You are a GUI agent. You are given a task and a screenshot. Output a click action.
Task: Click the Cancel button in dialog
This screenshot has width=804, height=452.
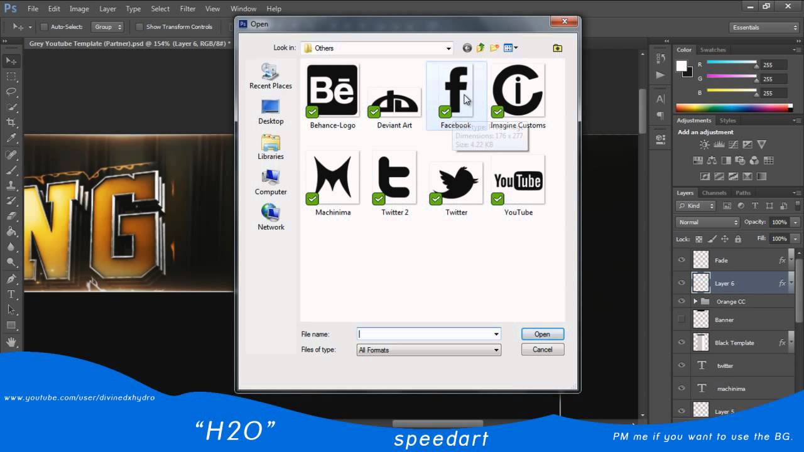(x=543, y=350)
